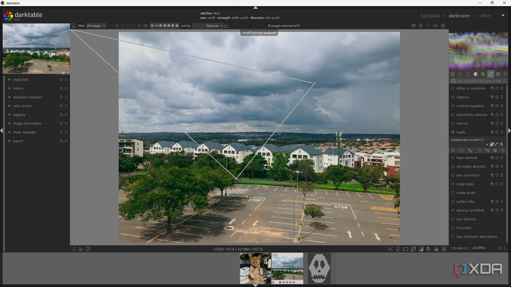Open the quick access panel
The width and height of the screenshot is (511, 287).
[x=453, y=74]
